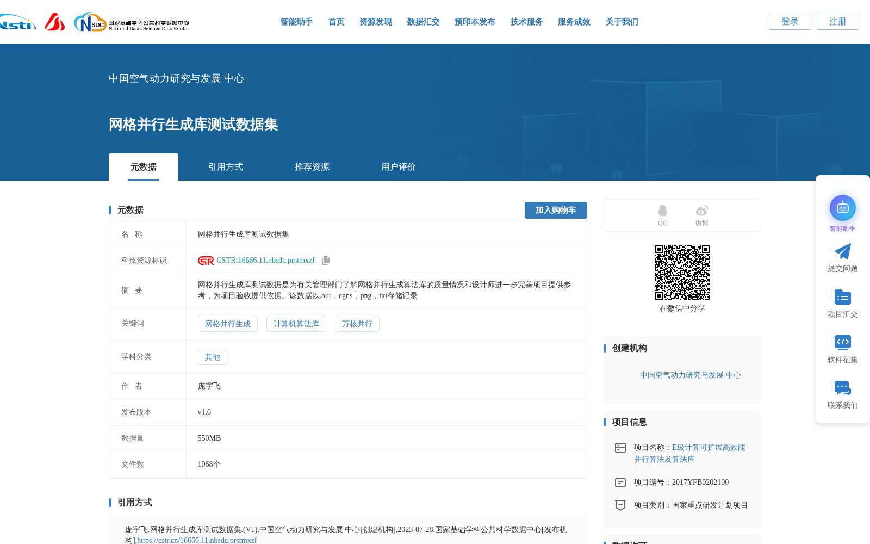Image resolution: width=870 pixels, height=544 pixels.
Task: Click the abstract text in 摘要 row
Action: (x=384, y=290)
